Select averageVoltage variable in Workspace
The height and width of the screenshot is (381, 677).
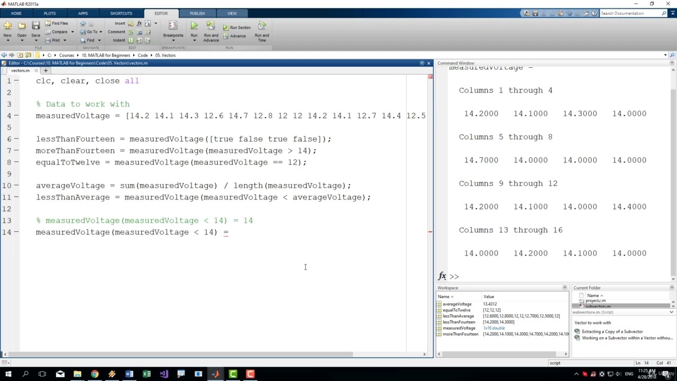pos(457,304)
